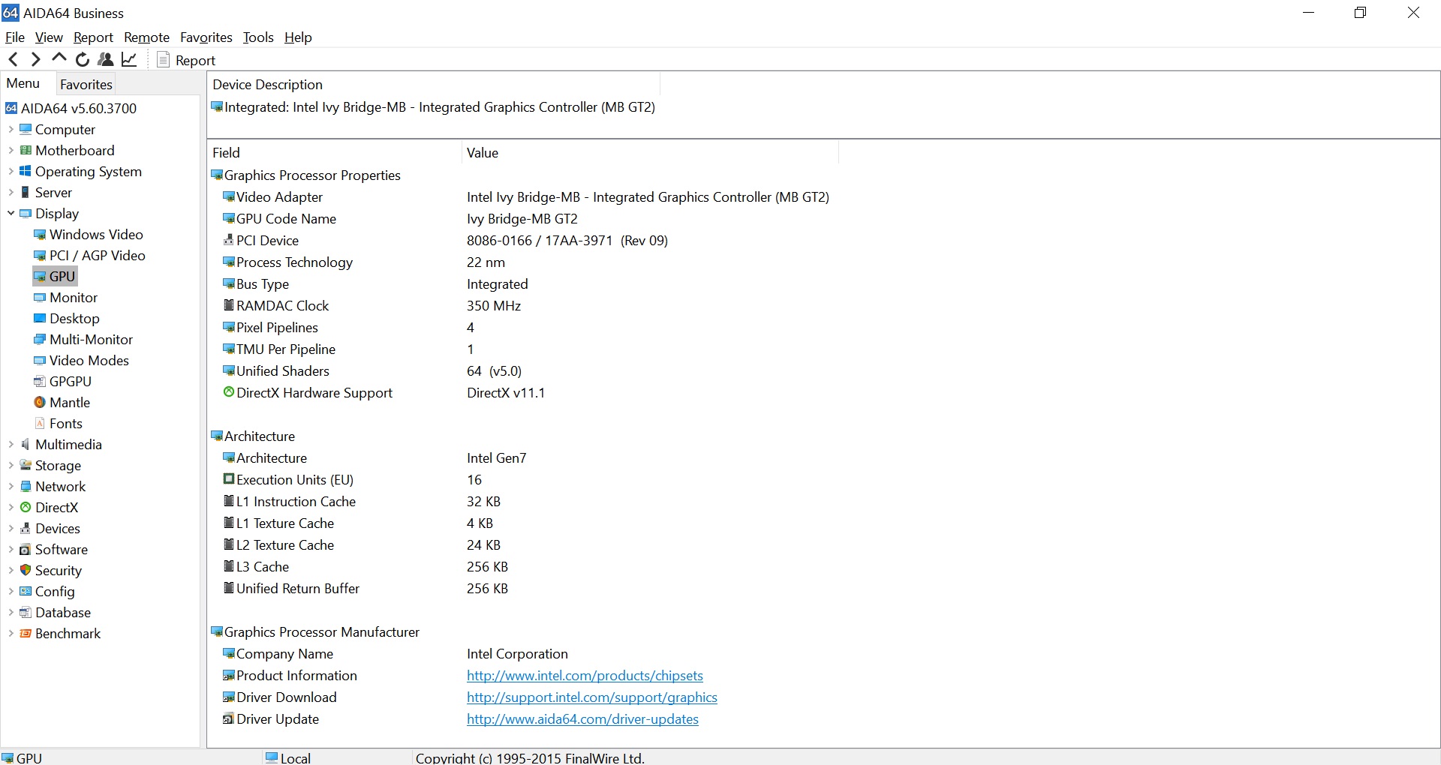Open the View menu
Screen dimensions: 1441x765
tap(49, 37)
